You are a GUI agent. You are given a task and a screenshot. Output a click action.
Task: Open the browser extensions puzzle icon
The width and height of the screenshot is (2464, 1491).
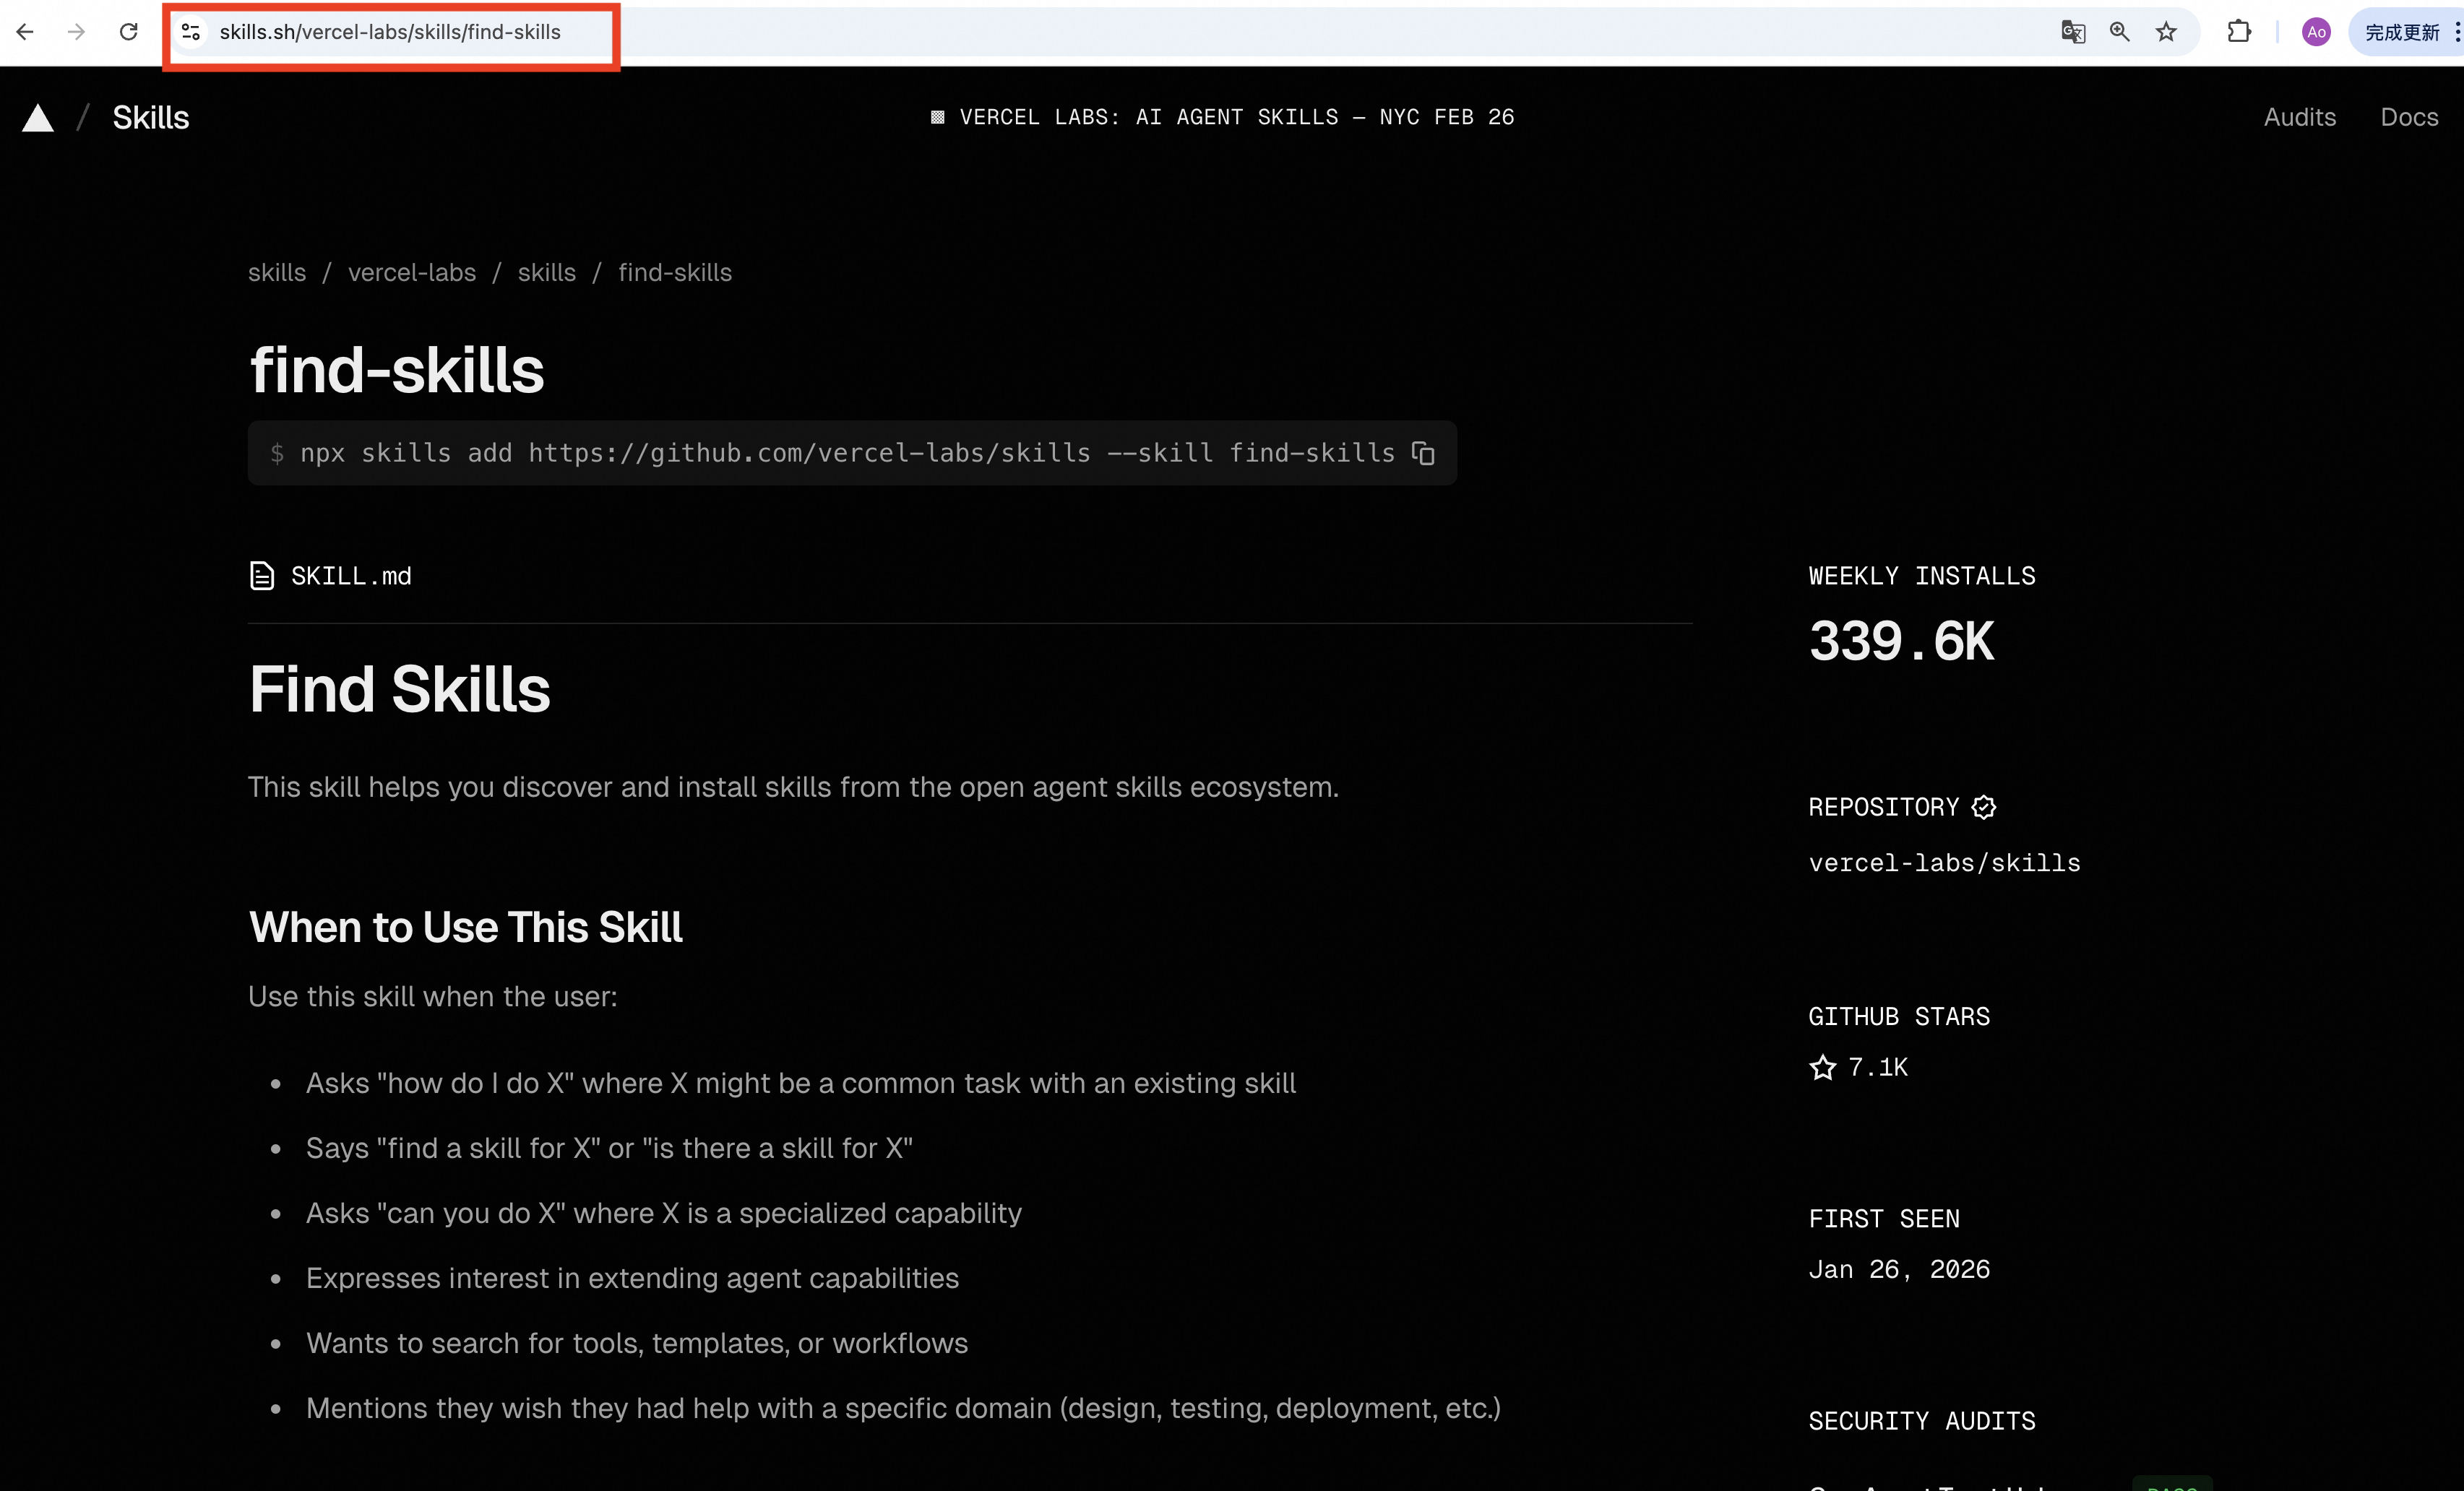2239,32
